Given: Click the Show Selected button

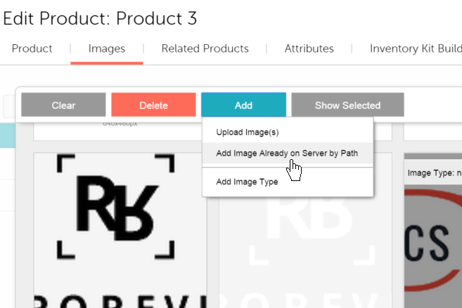Looking at the screenshot, I should pyautogui.click(x=347, y=105).
